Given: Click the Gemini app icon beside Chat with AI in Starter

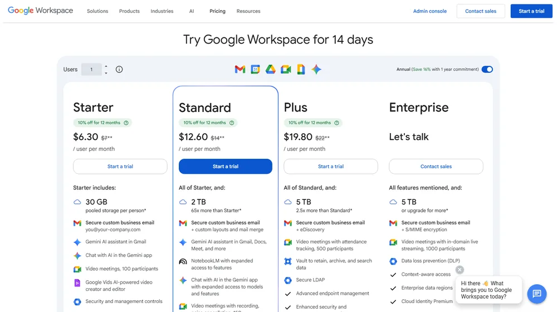Looking at the screenshot, I should pos(77,256).
